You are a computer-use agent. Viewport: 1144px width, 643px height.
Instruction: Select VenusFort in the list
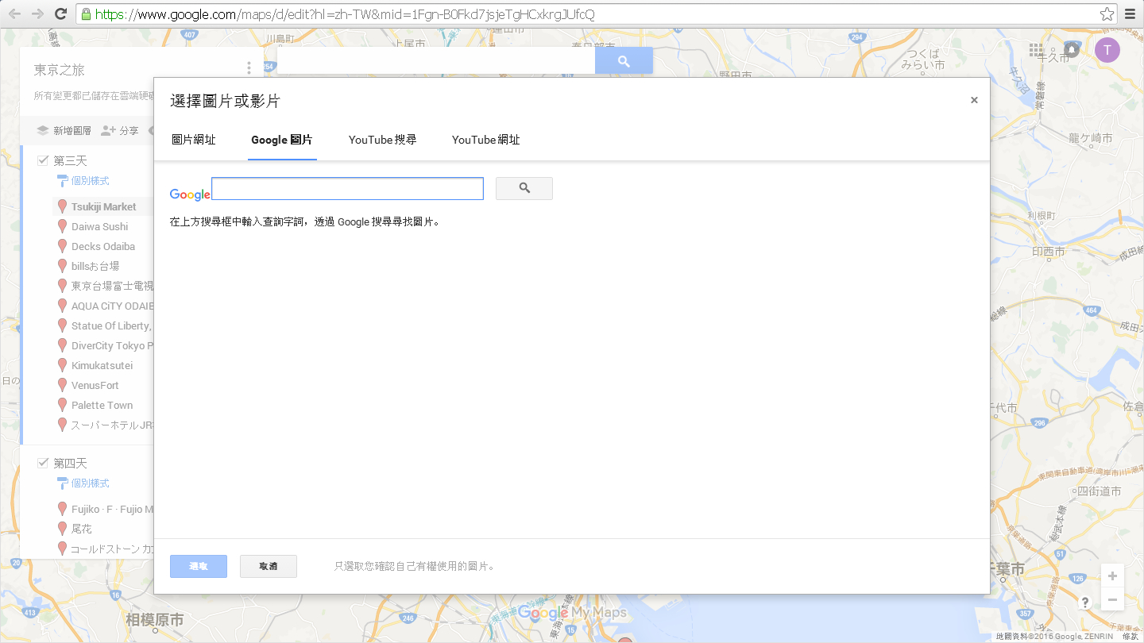tap(95, 385)
